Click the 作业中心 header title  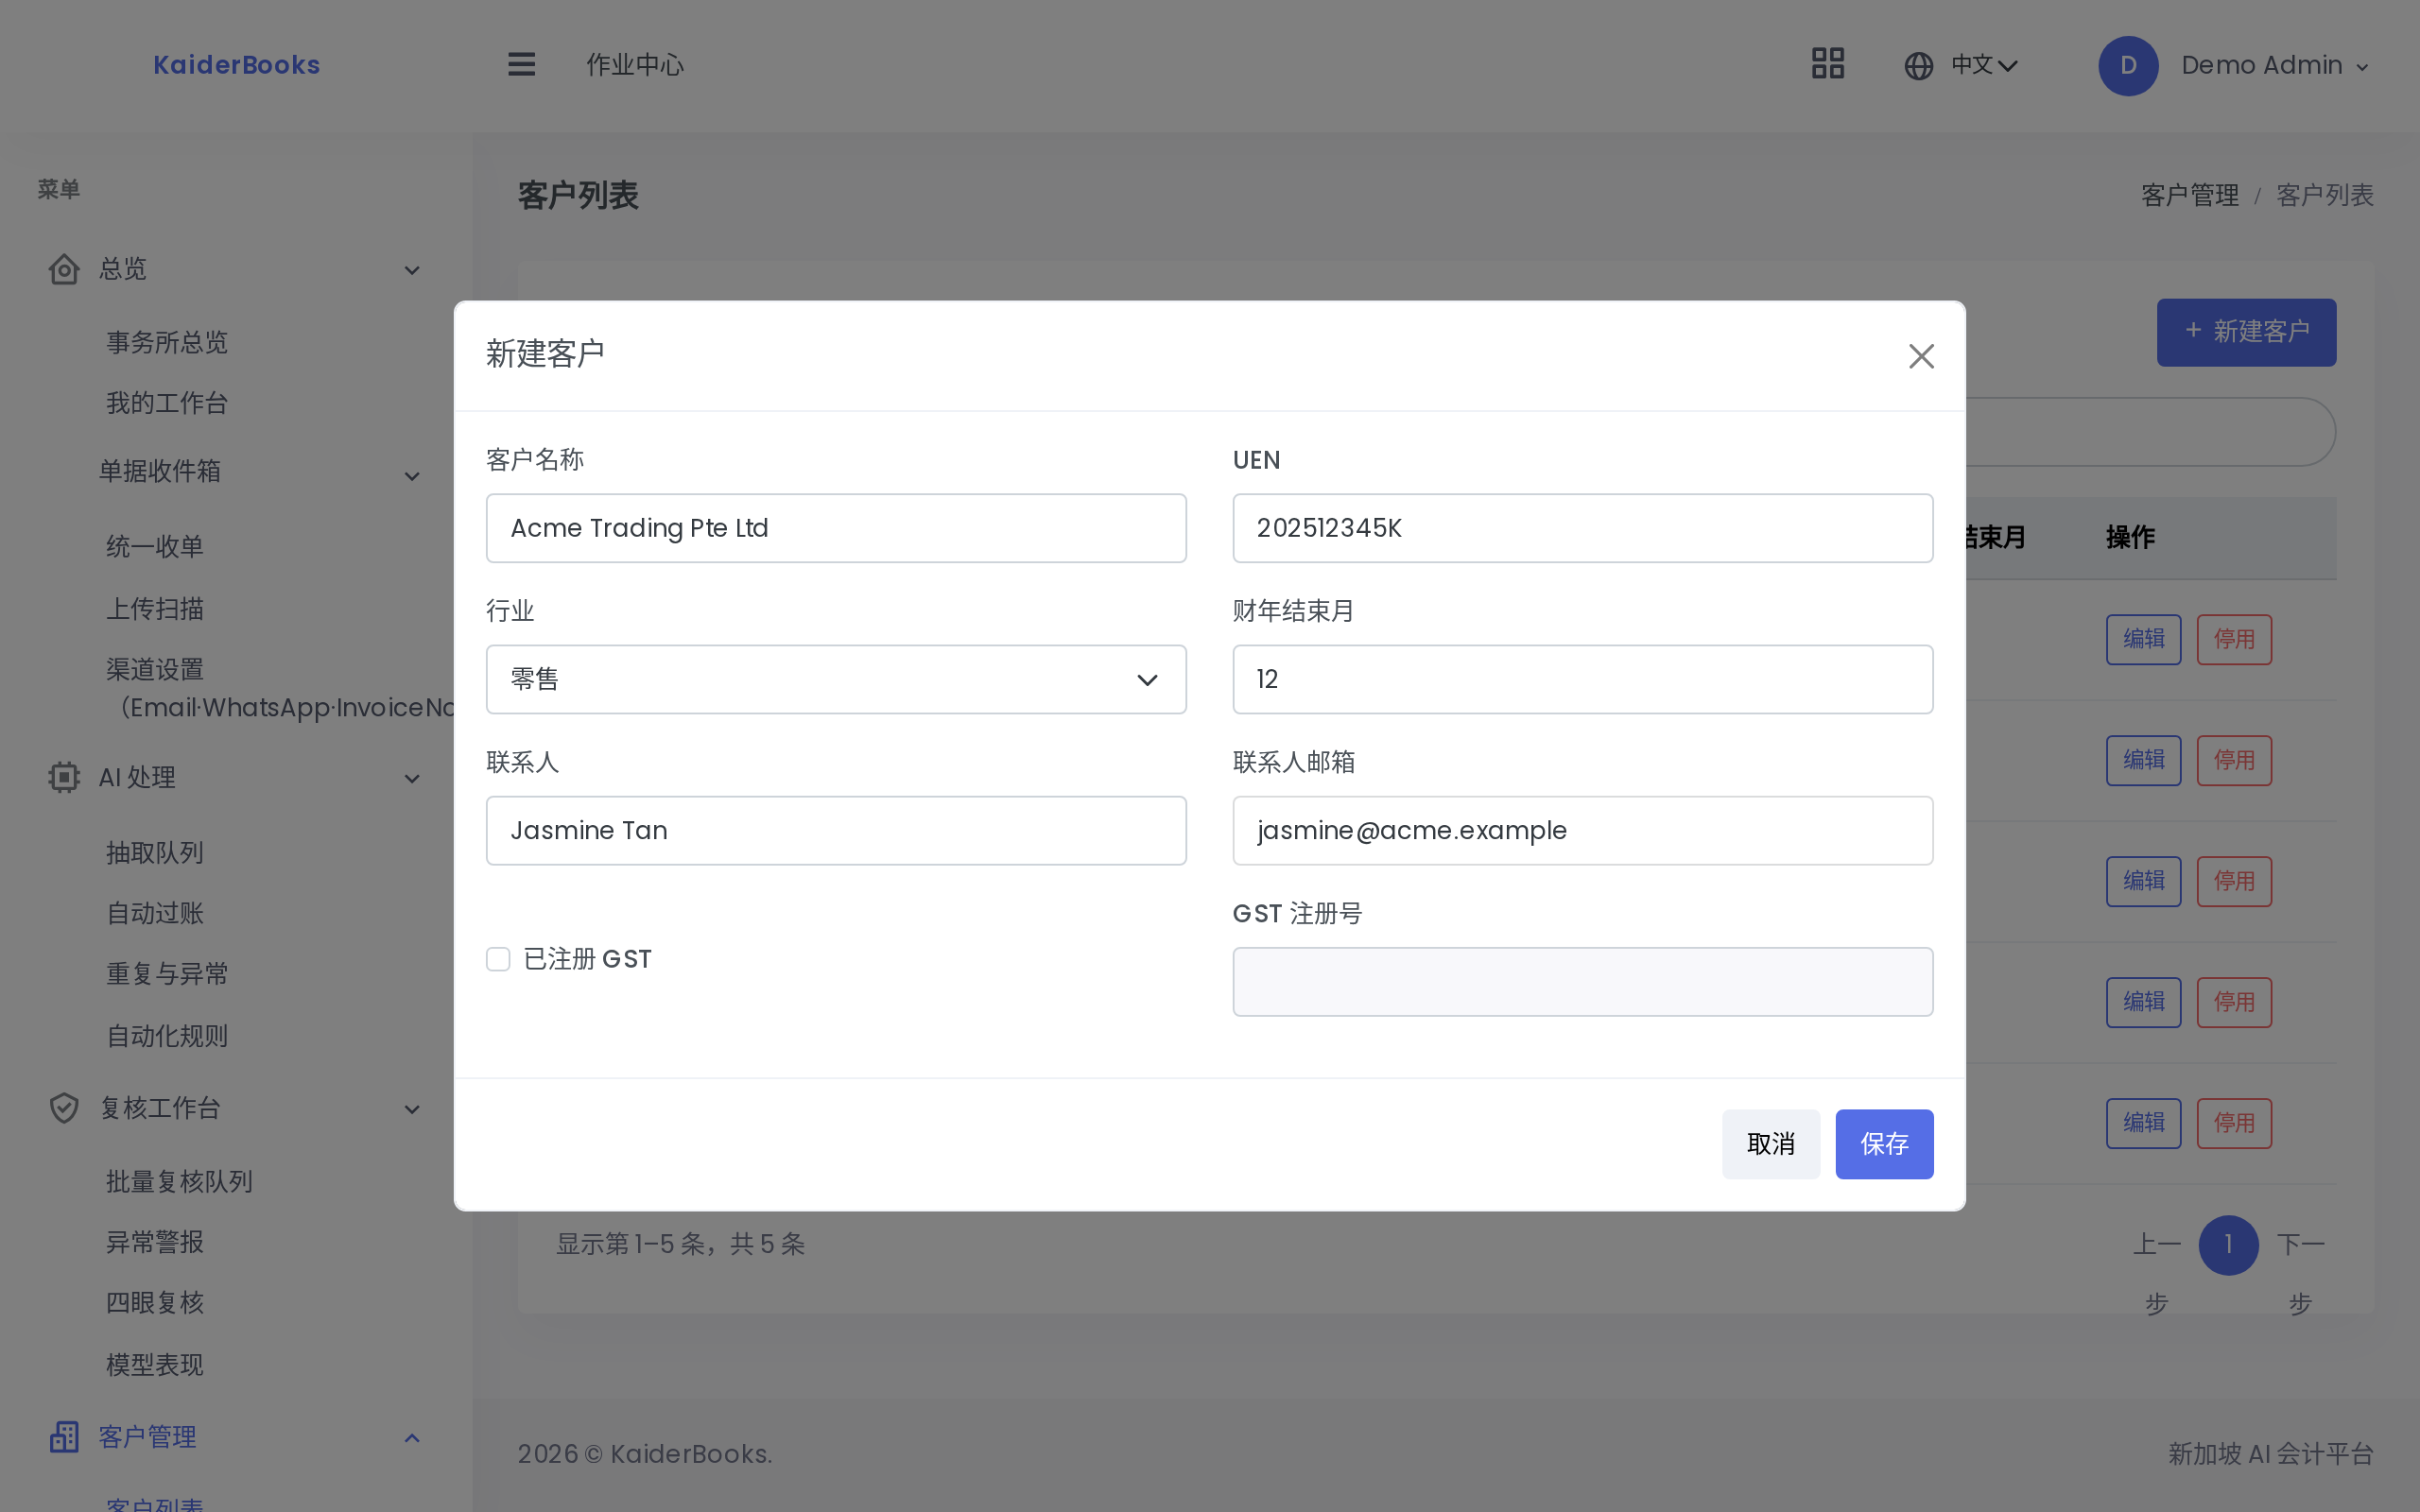pos(635,65)
